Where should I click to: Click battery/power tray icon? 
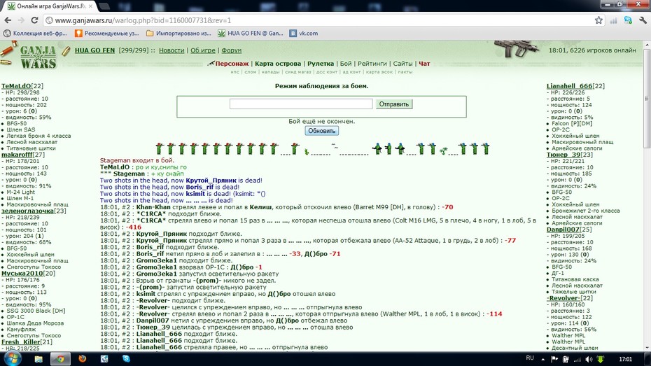pos(566,360)
